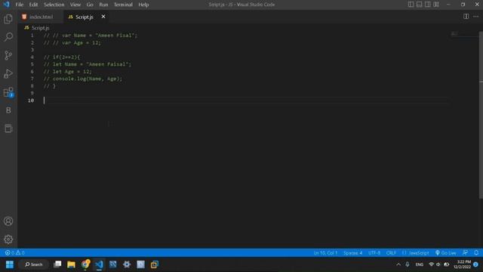Screen dimensions: 483x272
Task: Switch input language ENG
Action: tap(419, 264)
